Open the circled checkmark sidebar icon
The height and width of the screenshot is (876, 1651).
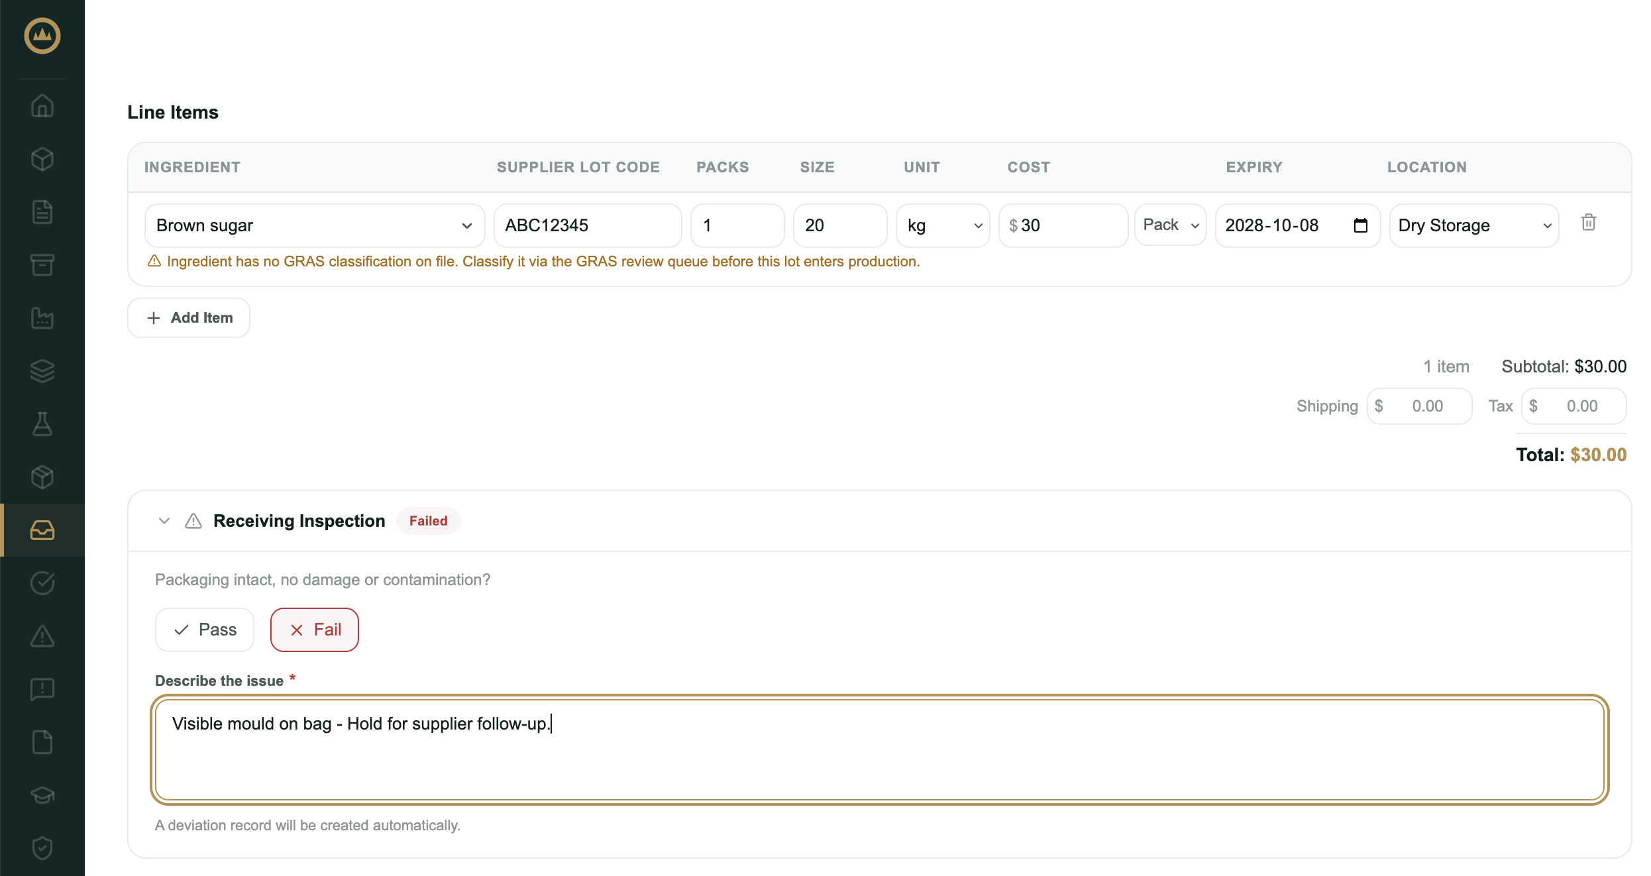42,583
